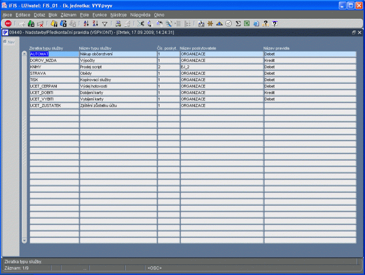Screen dimensions: 365x275
Task: Click the 'Prodej script' cell
Action: tap(118, 67)
